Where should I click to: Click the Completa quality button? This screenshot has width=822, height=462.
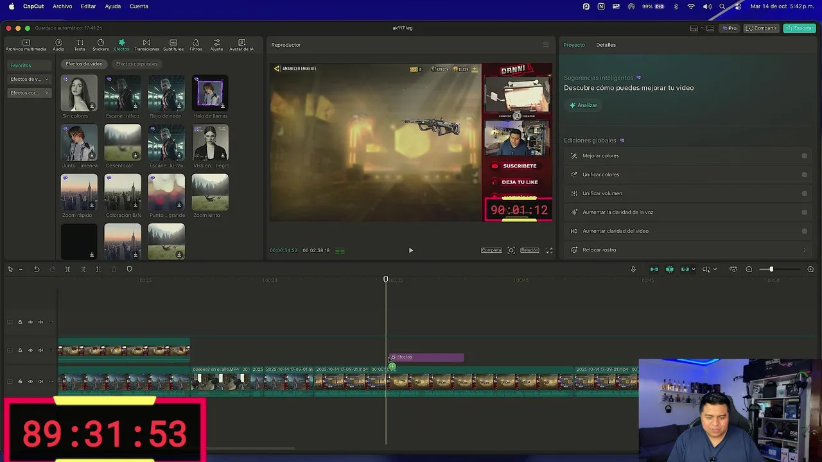click(x=491, y=250)
